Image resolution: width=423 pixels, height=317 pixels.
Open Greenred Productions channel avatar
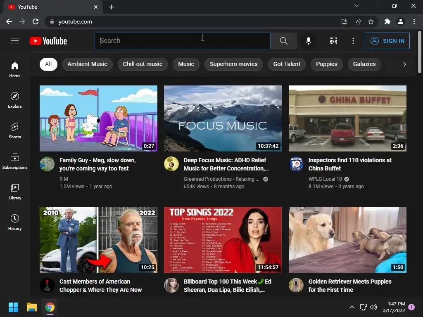pos(171,164)
